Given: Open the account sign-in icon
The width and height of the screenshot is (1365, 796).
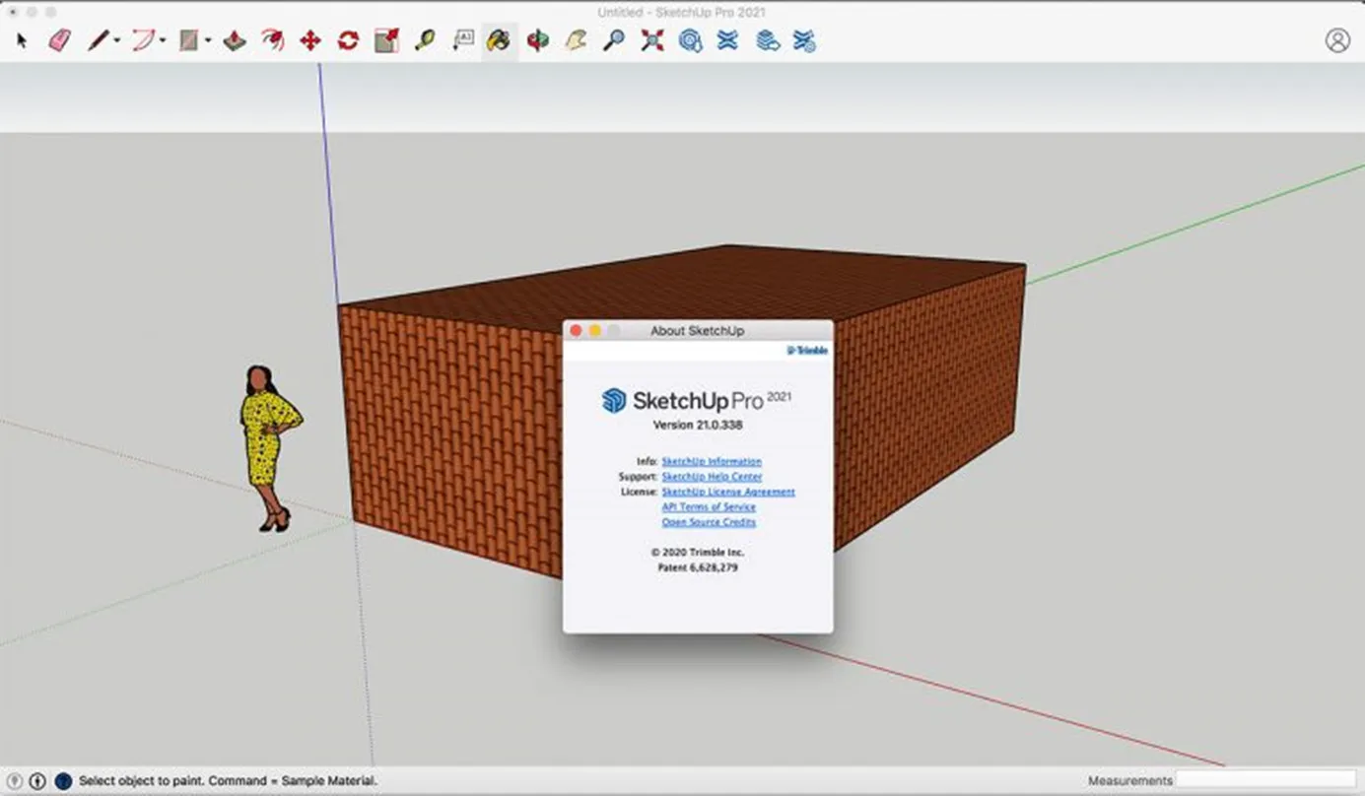Looking at the screenshot, I should [x=1337, y=40].
